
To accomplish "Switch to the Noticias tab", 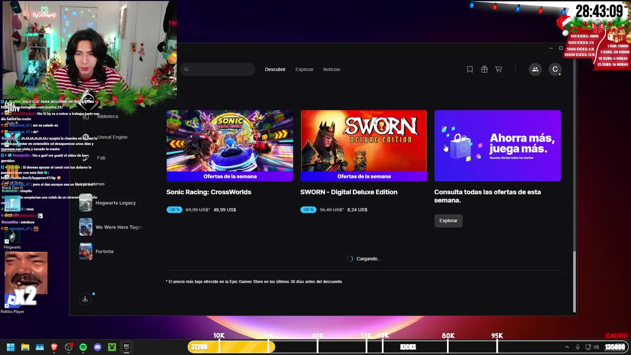I will click(331, 70).
